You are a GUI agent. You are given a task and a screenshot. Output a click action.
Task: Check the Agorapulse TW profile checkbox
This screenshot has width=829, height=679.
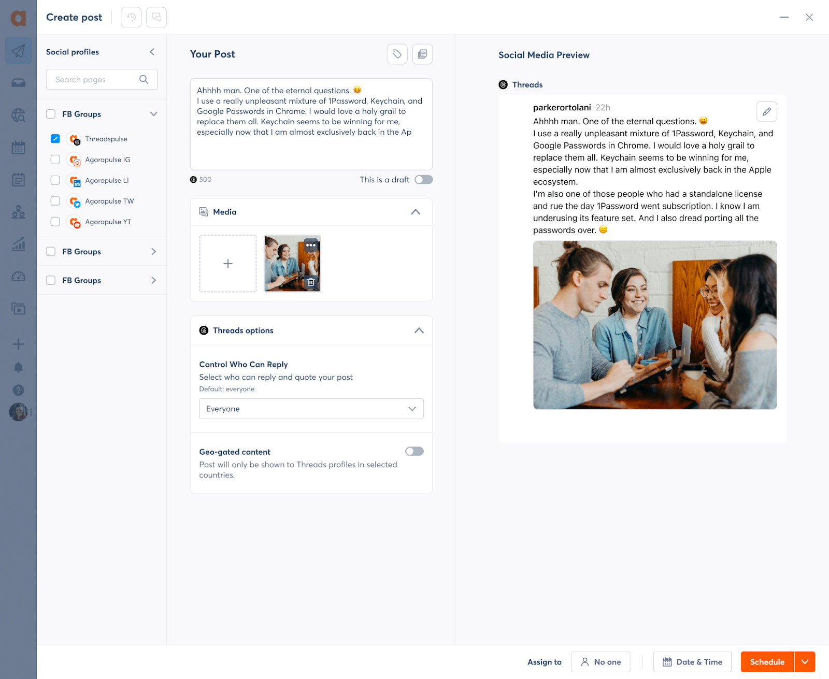(x=55, y=201)
